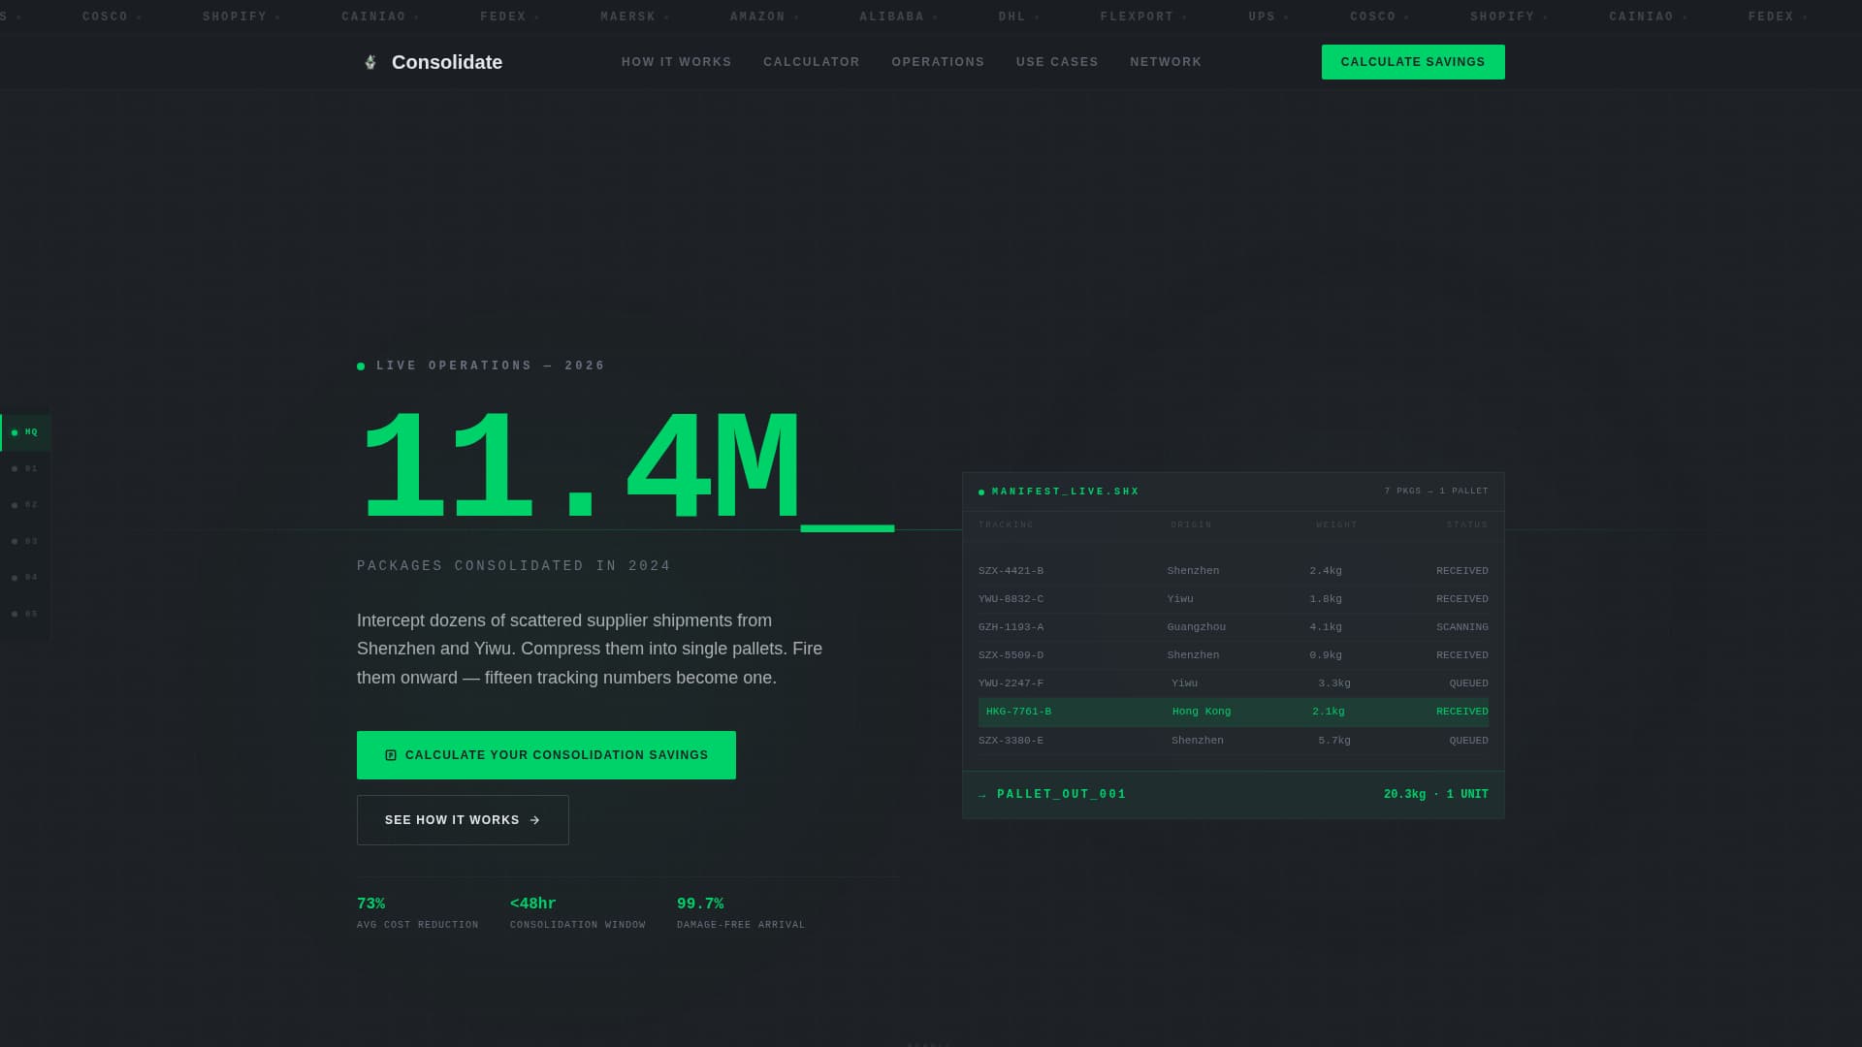Screen dimensions: 1862x1047
Task: Click the 99.7% damage-free arrival stat
Action: [741, 913]
